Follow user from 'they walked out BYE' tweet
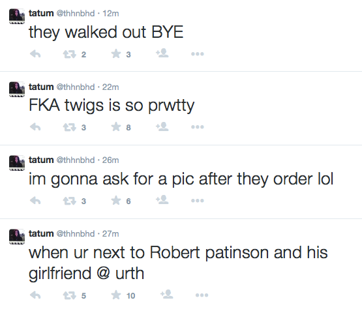The image size is (362, 311). click(162, 53)
